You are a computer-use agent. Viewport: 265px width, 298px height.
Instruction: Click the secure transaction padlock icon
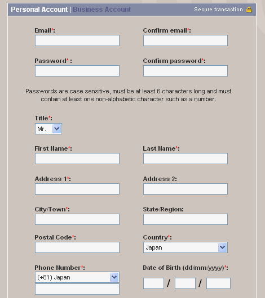[x=249, y=10]
